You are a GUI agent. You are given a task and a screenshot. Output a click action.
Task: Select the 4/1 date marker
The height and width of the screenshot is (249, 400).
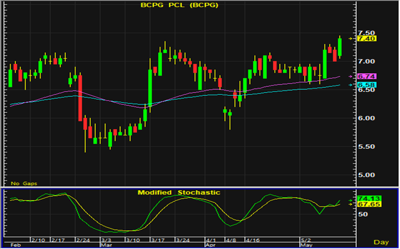pos(211,240)
